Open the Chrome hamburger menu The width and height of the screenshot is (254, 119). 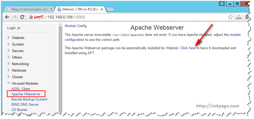click(x=247, y=17)
